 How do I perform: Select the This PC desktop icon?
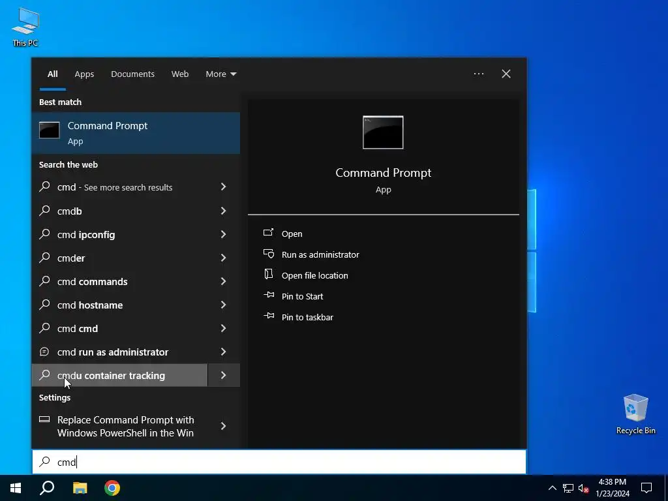25,27
